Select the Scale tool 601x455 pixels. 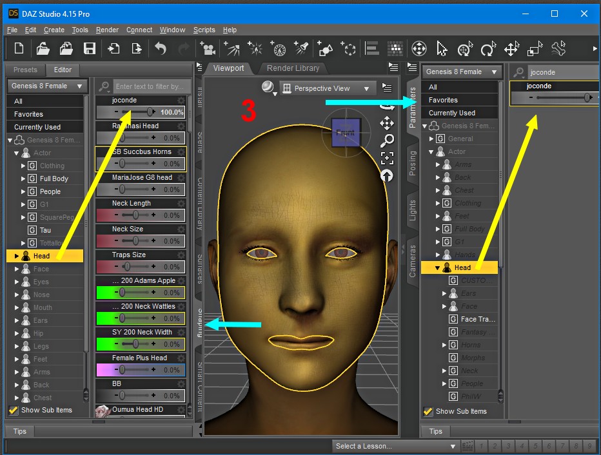pyautogui.click(x=535, y=49)
